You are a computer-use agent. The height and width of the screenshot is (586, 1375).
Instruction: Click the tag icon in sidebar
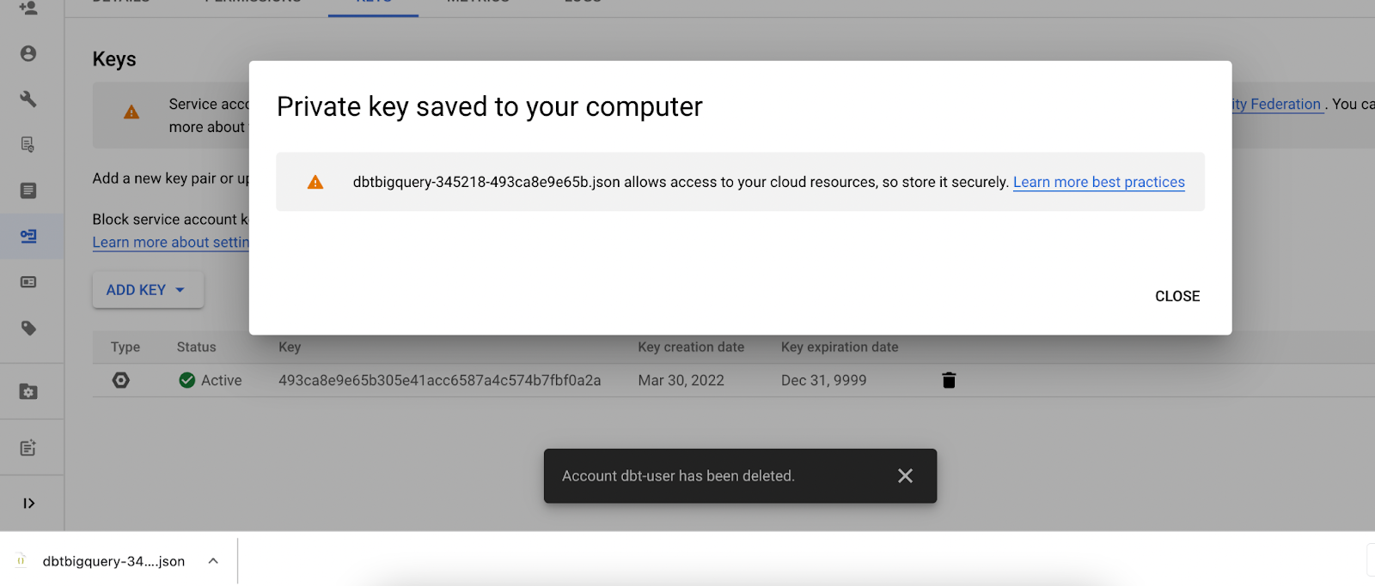(x=28, y=328)
